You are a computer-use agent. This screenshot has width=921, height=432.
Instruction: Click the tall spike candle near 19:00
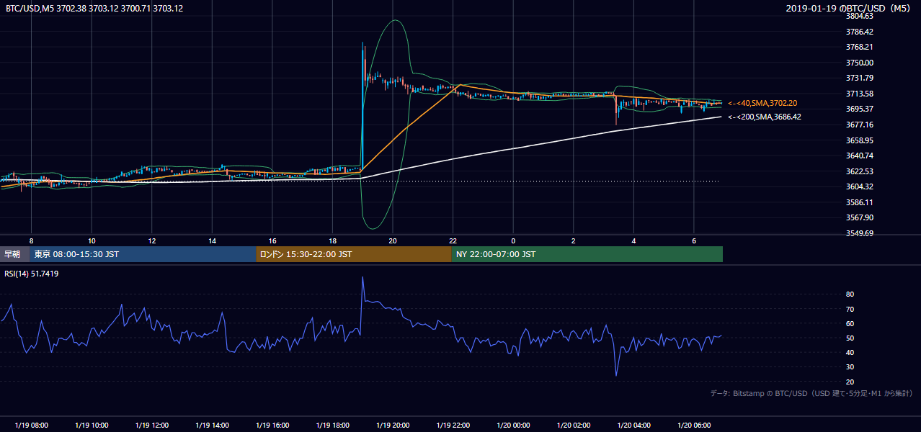pos(362,104)
